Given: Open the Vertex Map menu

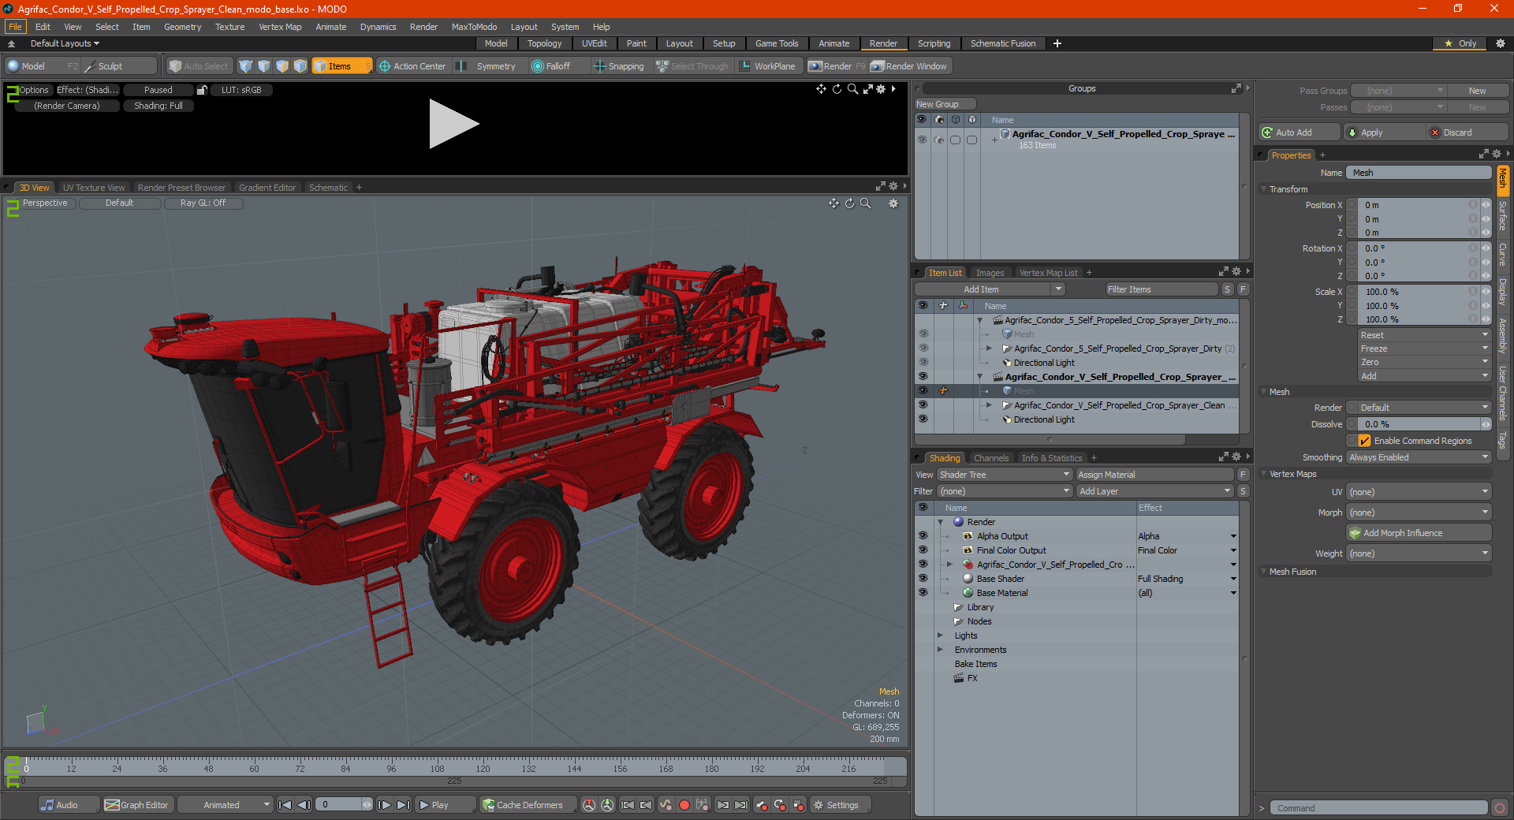Looking at the screenshot, I should tap(280, 27).
